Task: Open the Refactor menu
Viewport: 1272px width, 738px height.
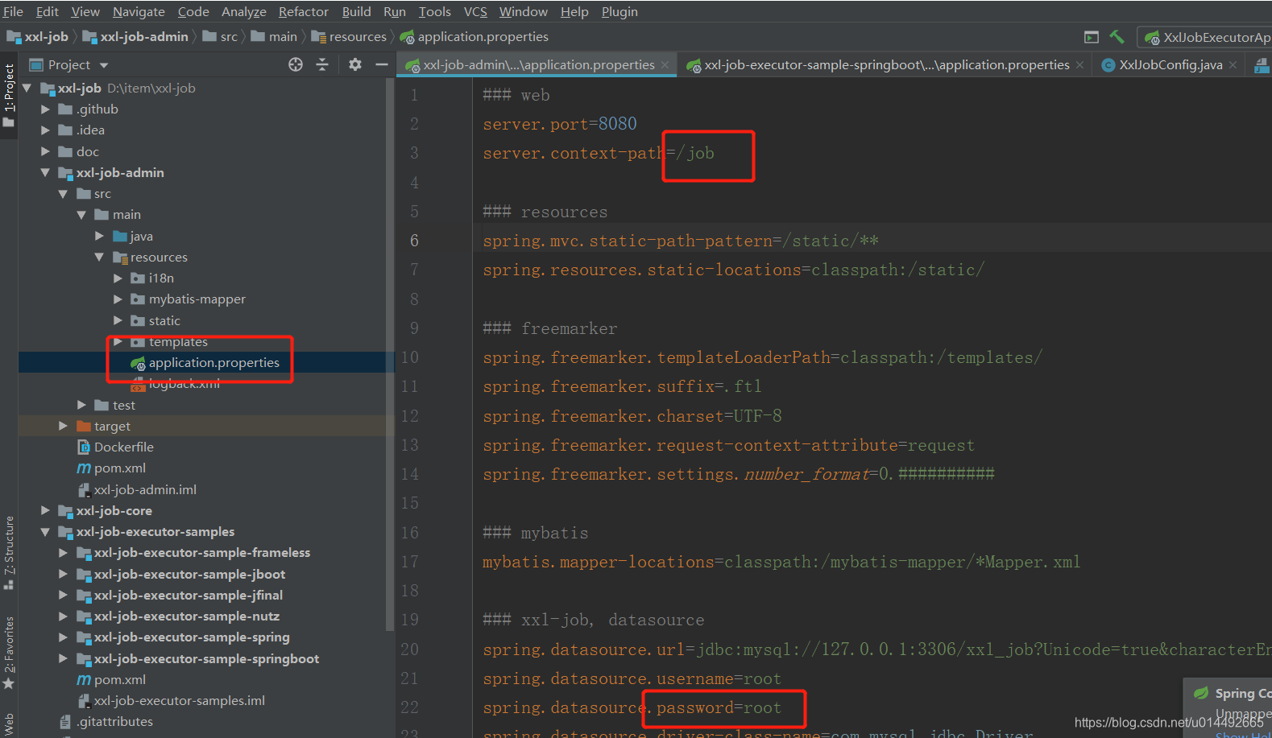Action: tap(303, 11)
